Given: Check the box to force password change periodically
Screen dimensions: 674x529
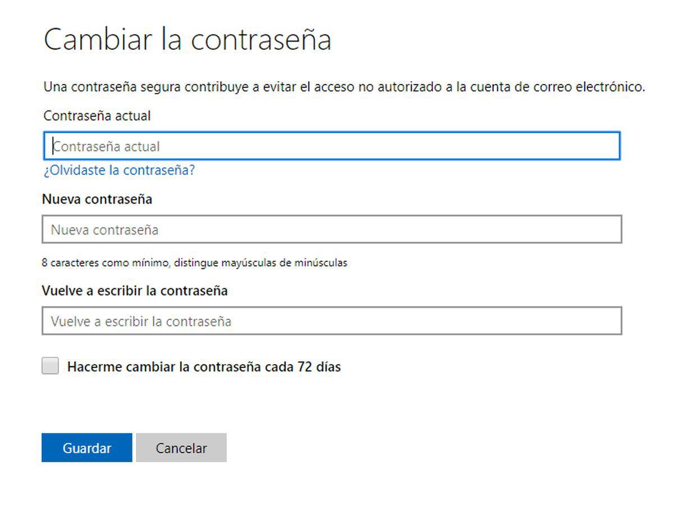Looking at the screenshot, I should pos(50,366).
